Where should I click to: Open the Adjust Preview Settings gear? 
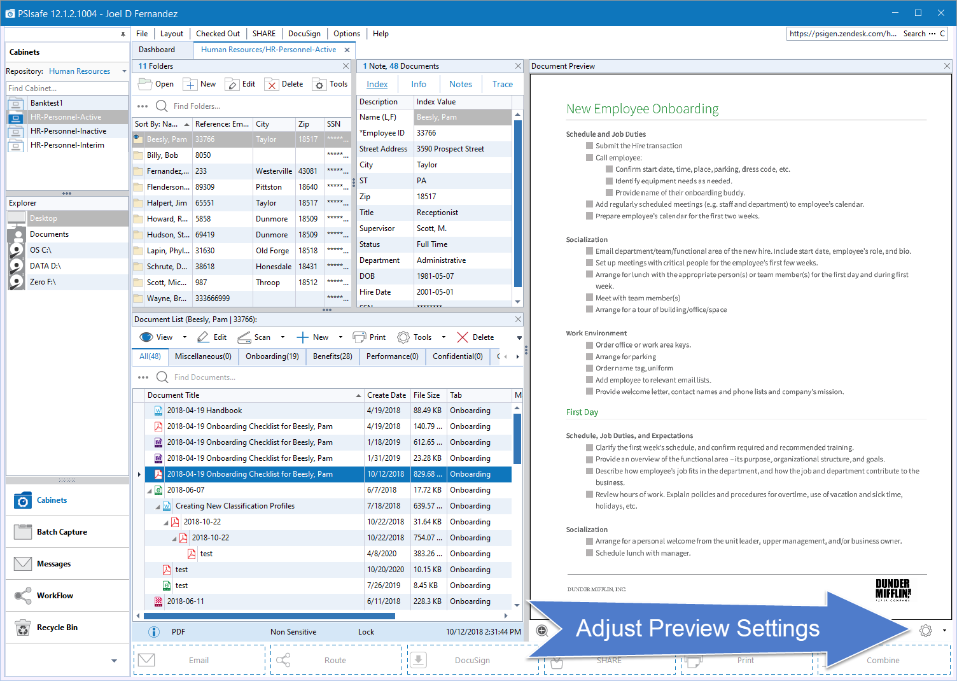pyautogui.click(x=926, y=631)
